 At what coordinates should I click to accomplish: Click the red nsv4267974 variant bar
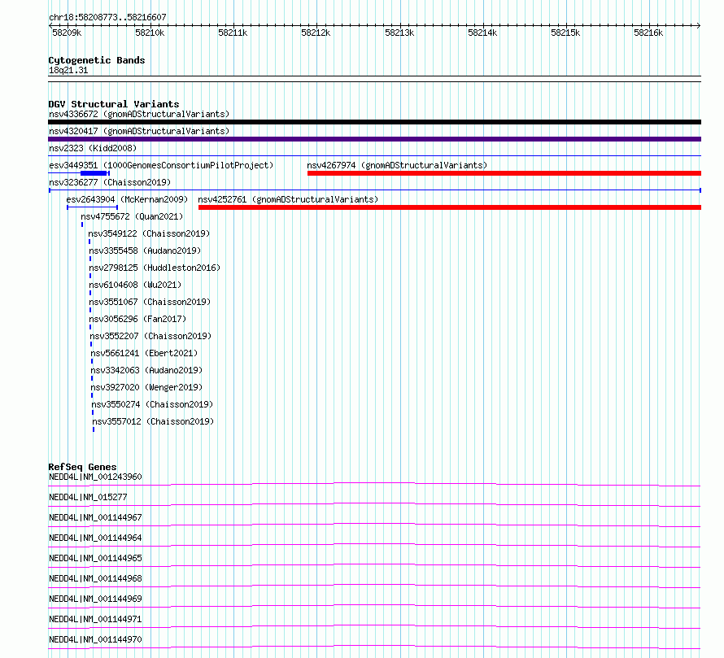click(x=504, y=173)
